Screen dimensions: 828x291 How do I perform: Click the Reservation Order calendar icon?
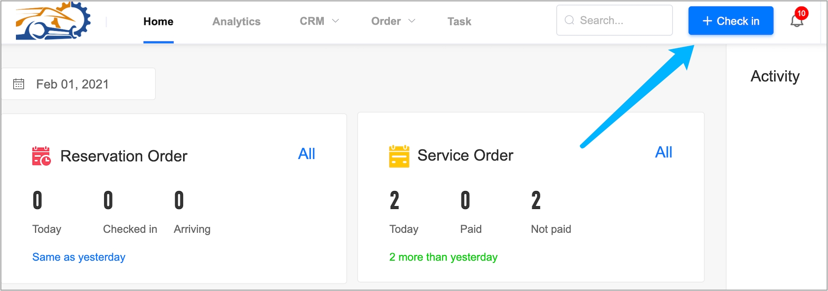tap(41, 156)
